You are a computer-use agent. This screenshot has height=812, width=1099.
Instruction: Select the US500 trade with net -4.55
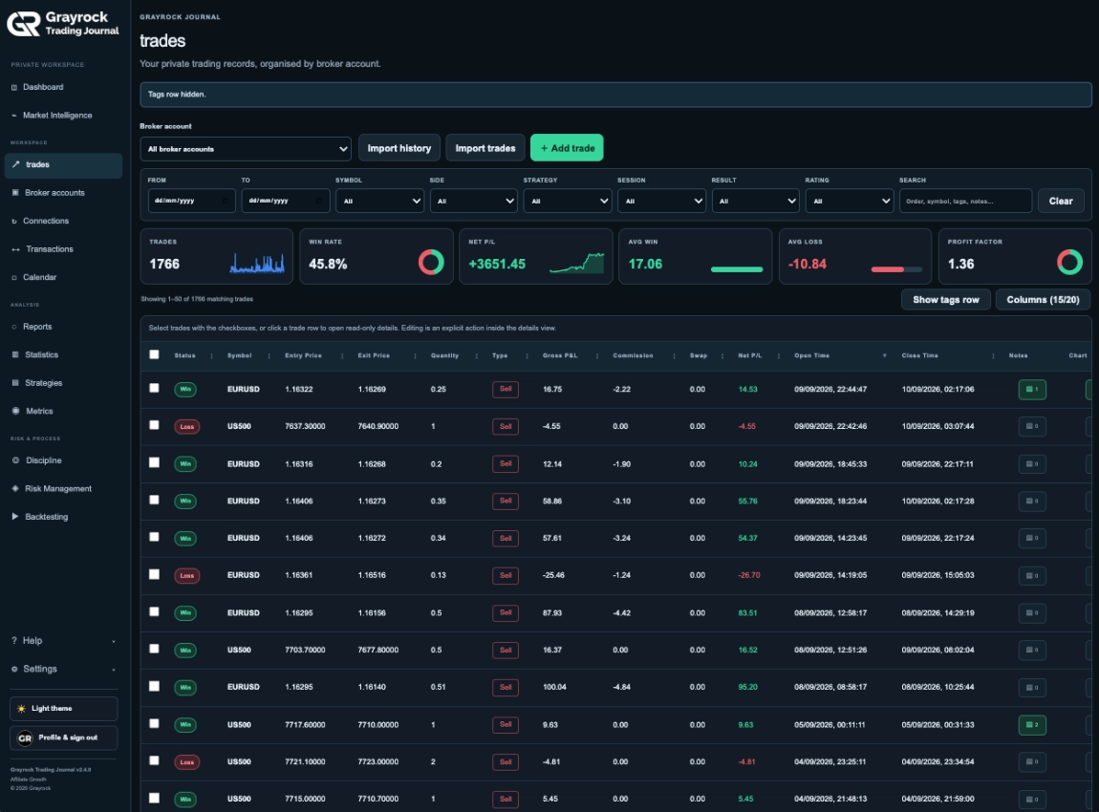pos(154,425)
